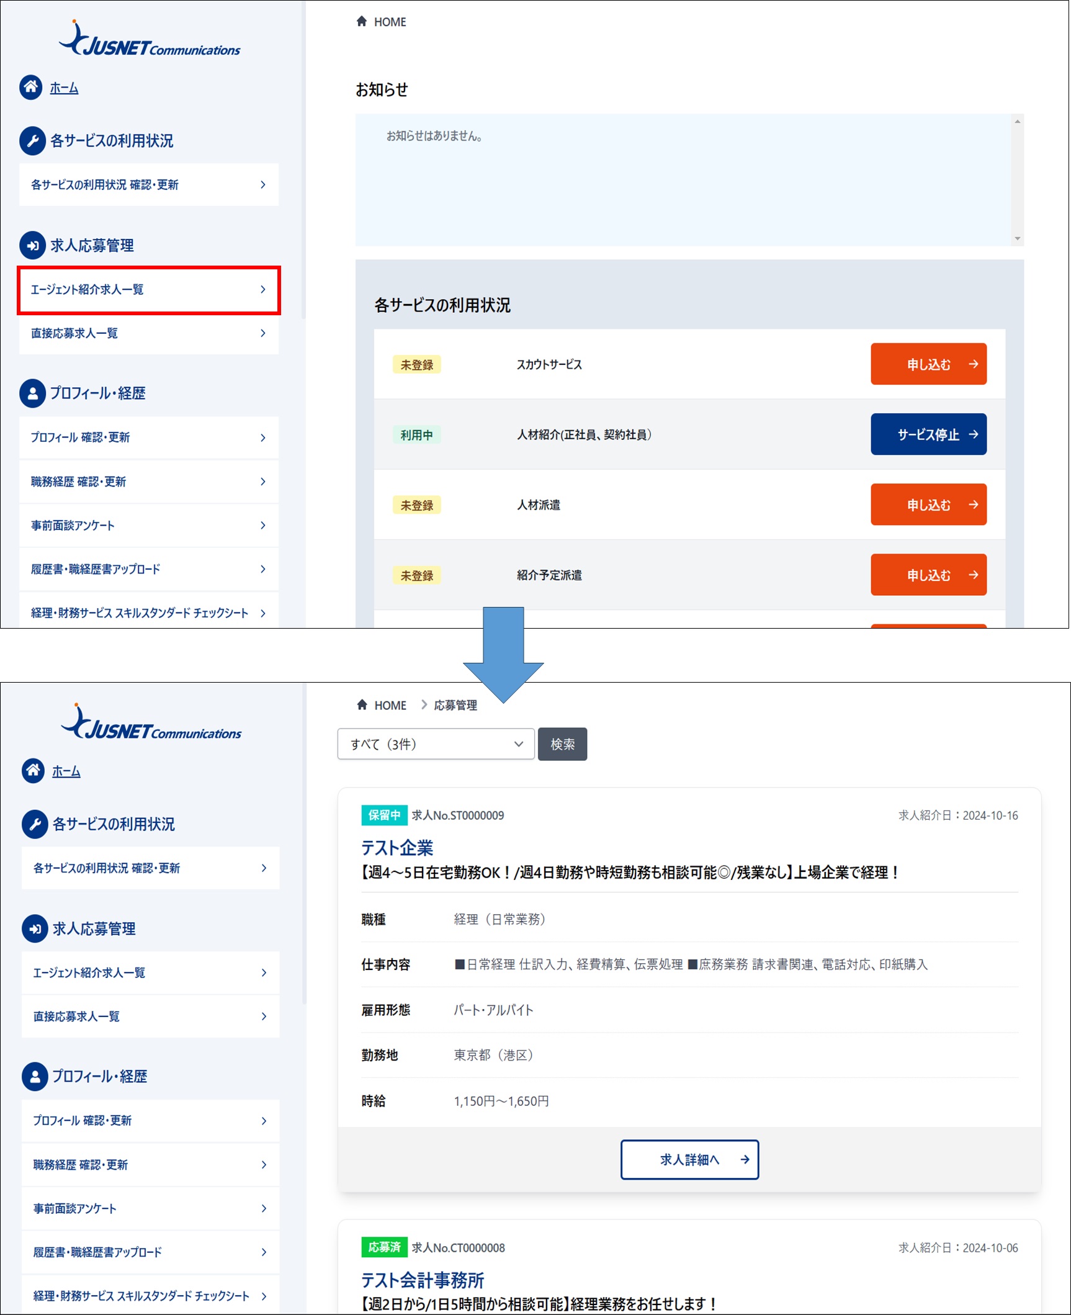Click the person icon beside プロフィール・経歴 in lower sidebar
The image size is (1071, 1315).
tap(35, 1077)
